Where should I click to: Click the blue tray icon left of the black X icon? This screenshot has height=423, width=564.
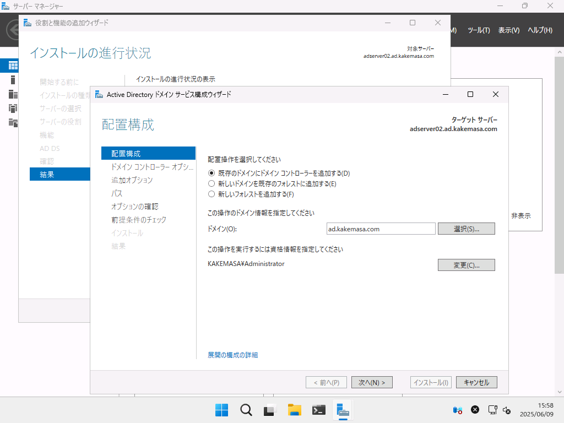[x=458, y=410]
